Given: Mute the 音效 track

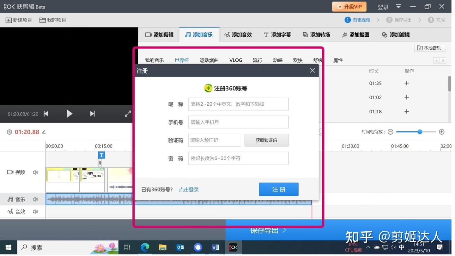Looking at the screenshot, I should tap(35, 212).
